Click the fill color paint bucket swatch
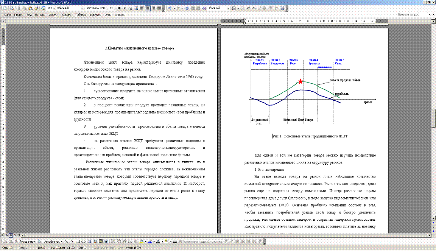This screenshot has height=251, width=436. [142, 241]
